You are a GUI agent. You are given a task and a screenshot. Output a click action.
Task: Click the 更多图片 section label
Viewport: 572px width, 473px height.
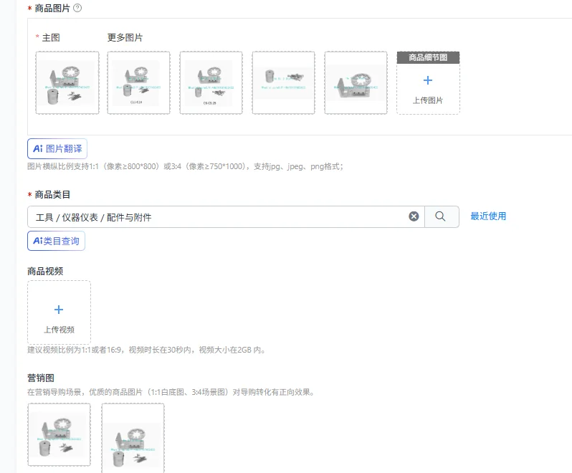click(125, 37)
